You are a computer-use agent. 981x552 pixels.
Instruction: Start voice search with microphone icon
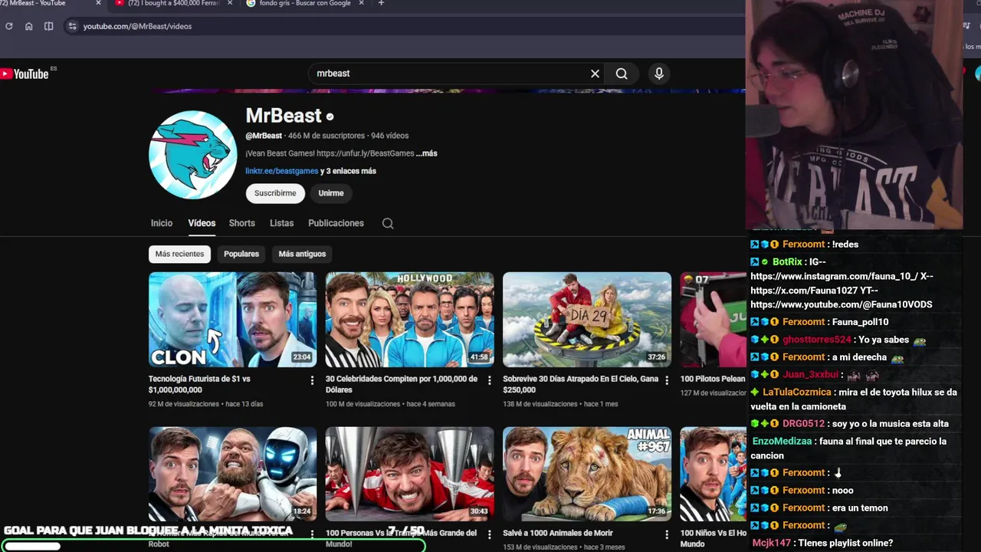[659, 74]
